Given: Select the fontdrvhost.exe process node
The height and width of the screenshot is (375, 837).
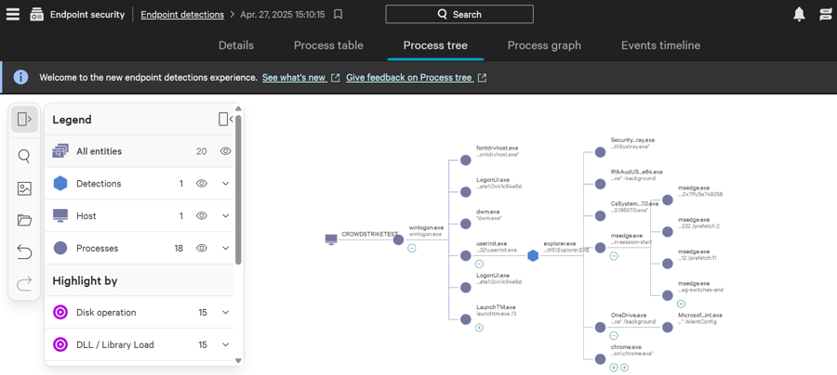Looking at the screenshot, I should pos(465,160).
